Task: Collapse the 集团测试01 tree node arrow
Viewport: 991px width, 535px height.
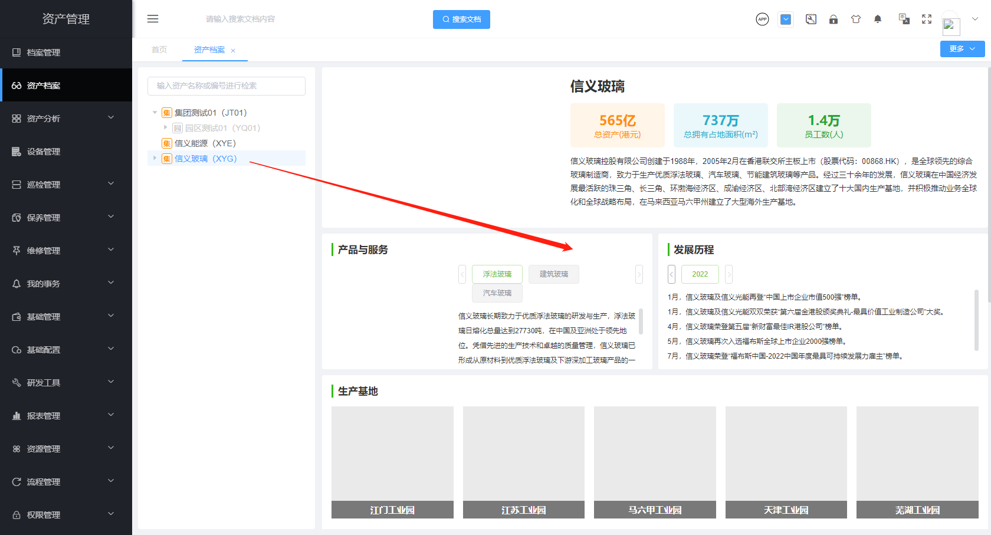Action: pos(155,113)
